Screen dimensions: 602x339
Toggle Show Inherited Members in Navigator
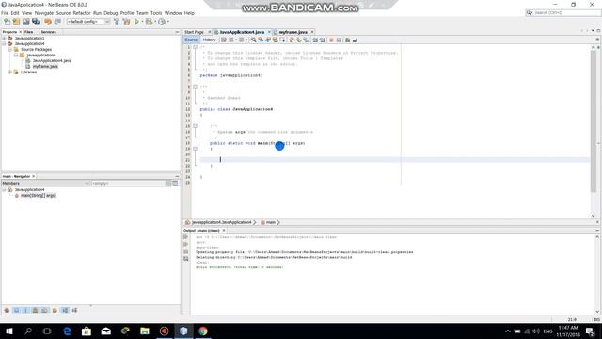[7, 310]
